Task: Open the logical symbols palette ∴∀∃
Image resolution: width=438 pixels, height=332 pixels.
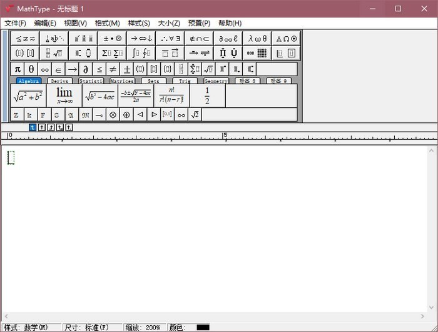Action: tap(170, 39)
